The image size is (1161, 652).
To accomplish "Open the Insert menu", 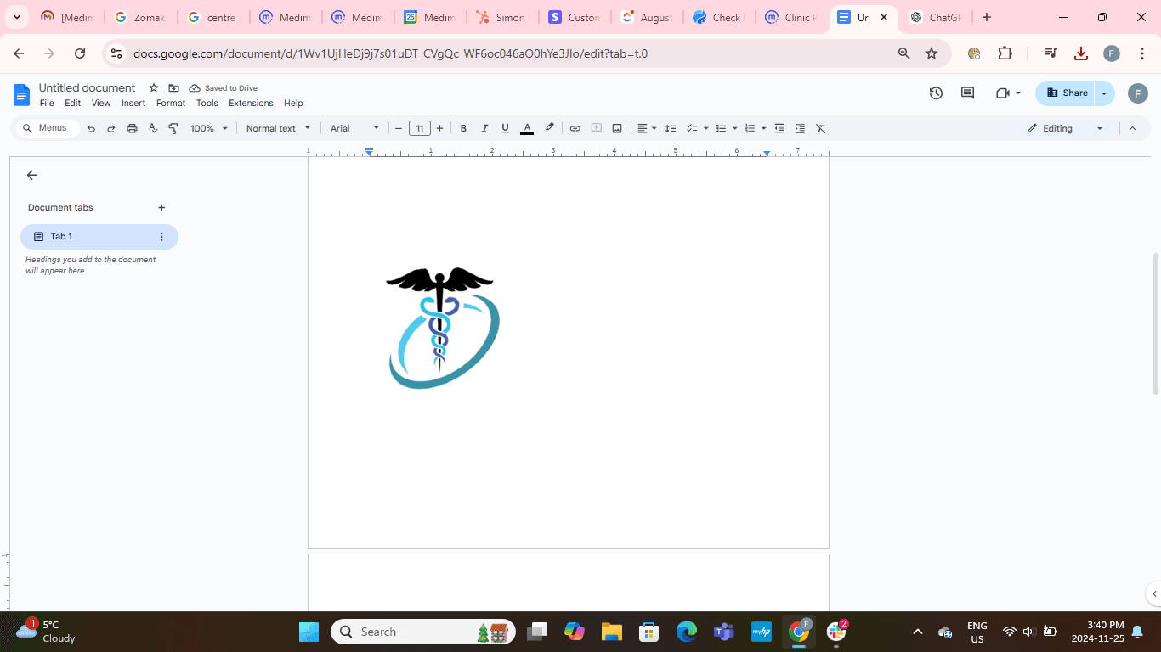I will [x=133, y=103].
